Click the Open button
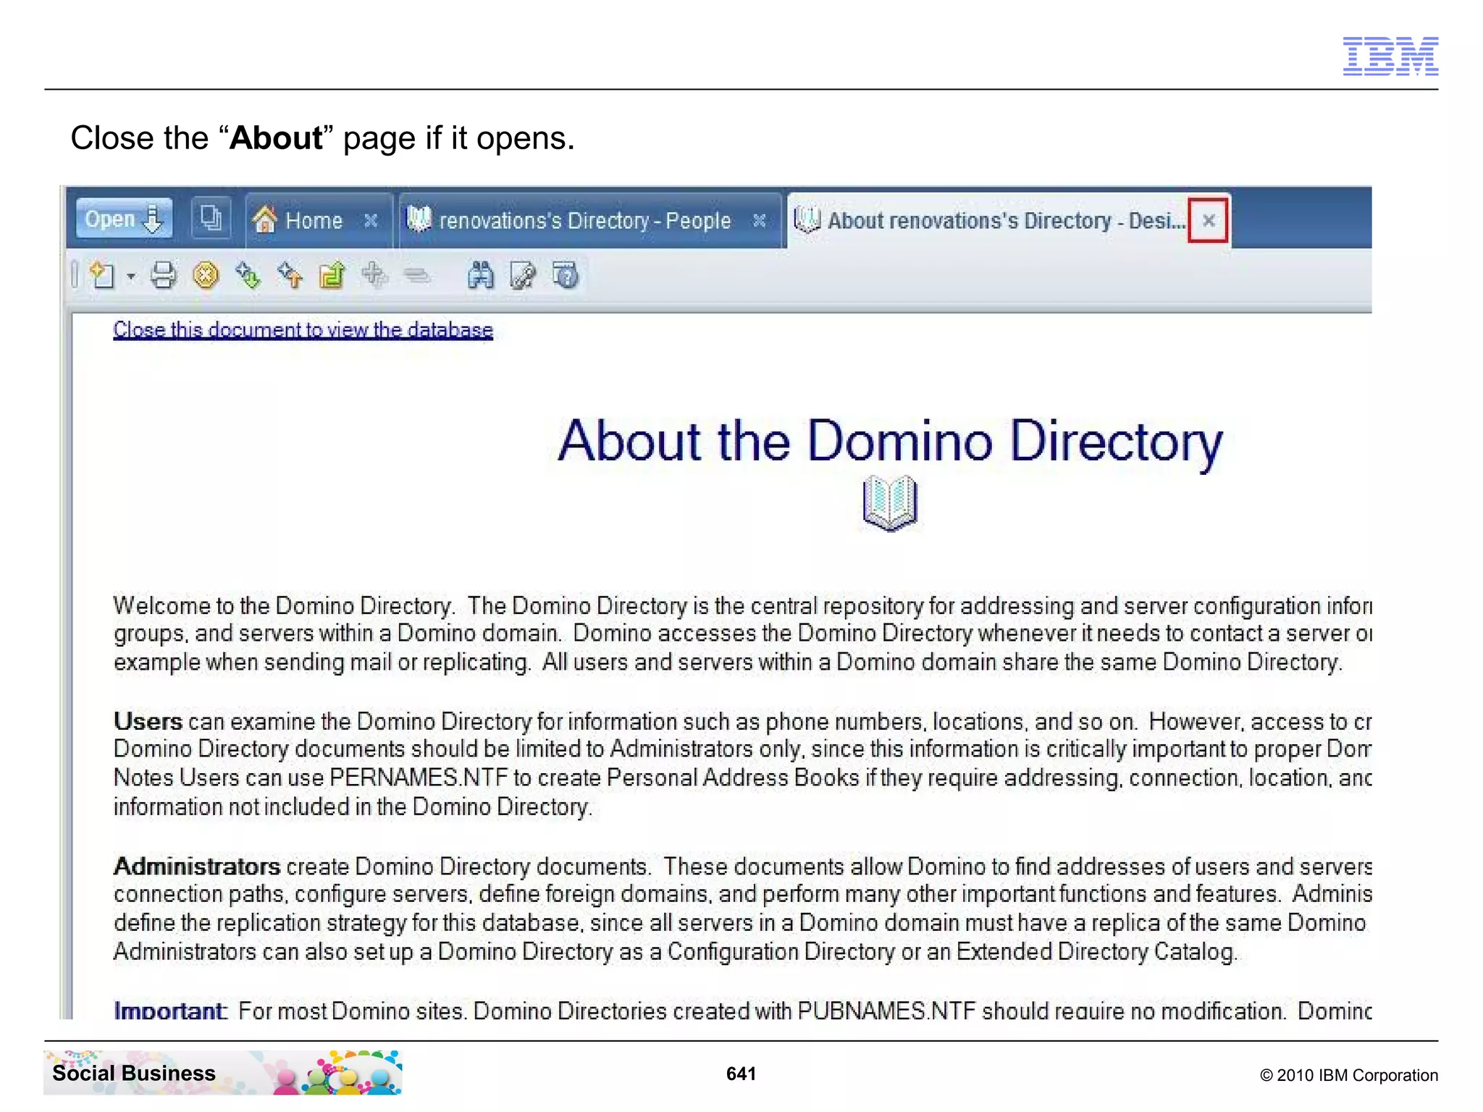1483x1112 pixels. [x=124, y=219]
